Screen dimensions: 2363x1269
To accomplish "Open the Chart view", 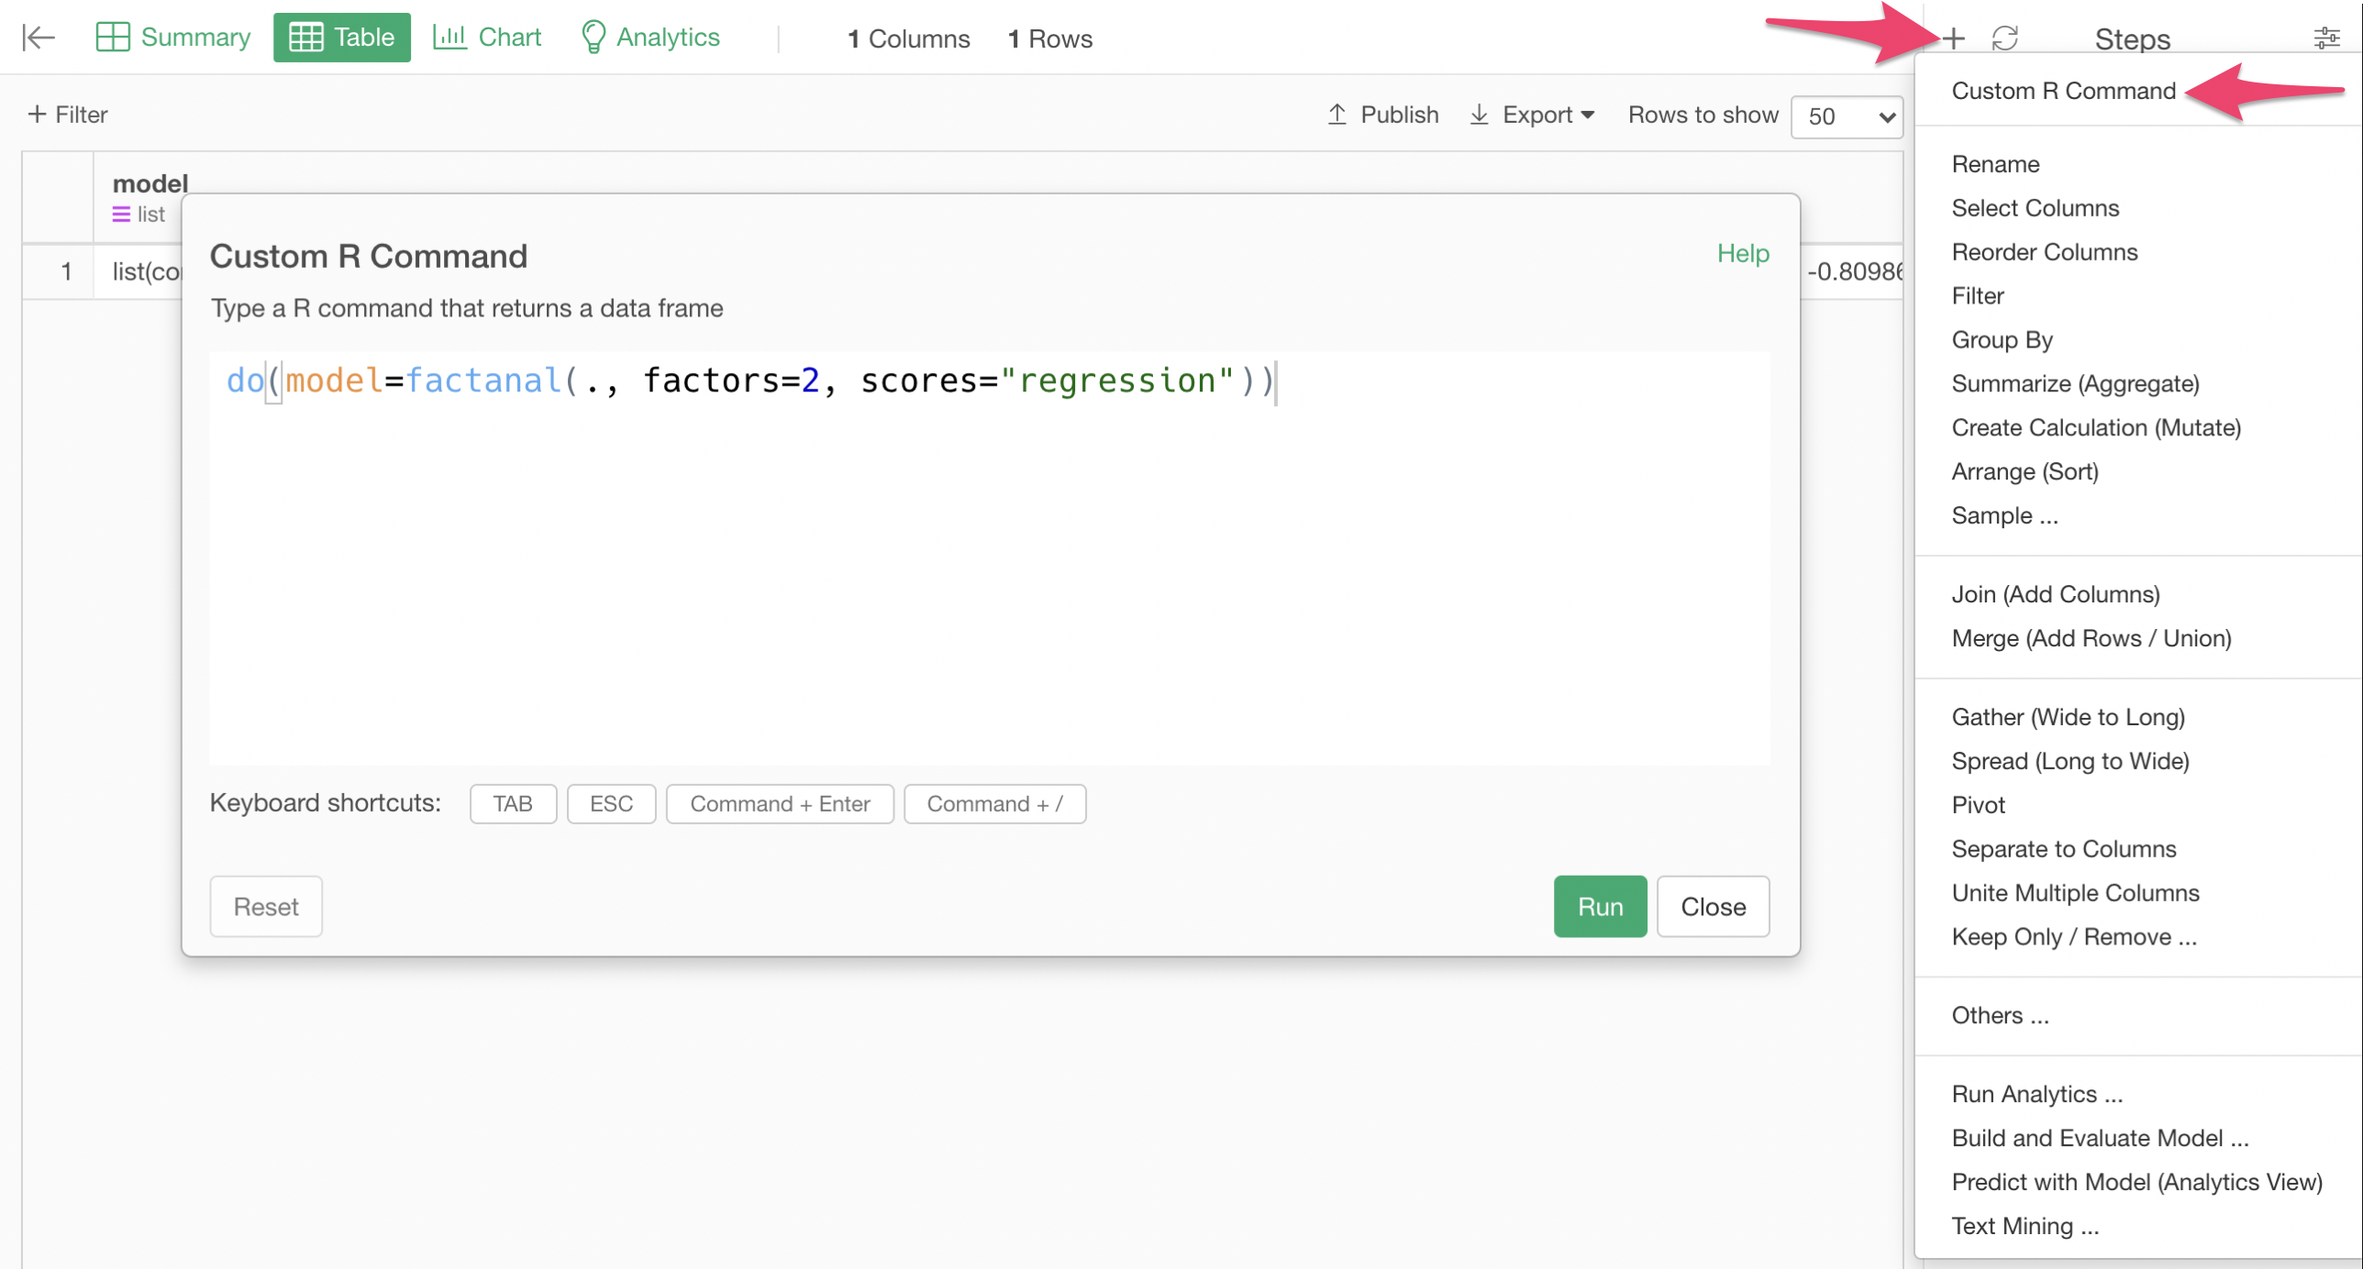I will (x=487, y=38).
